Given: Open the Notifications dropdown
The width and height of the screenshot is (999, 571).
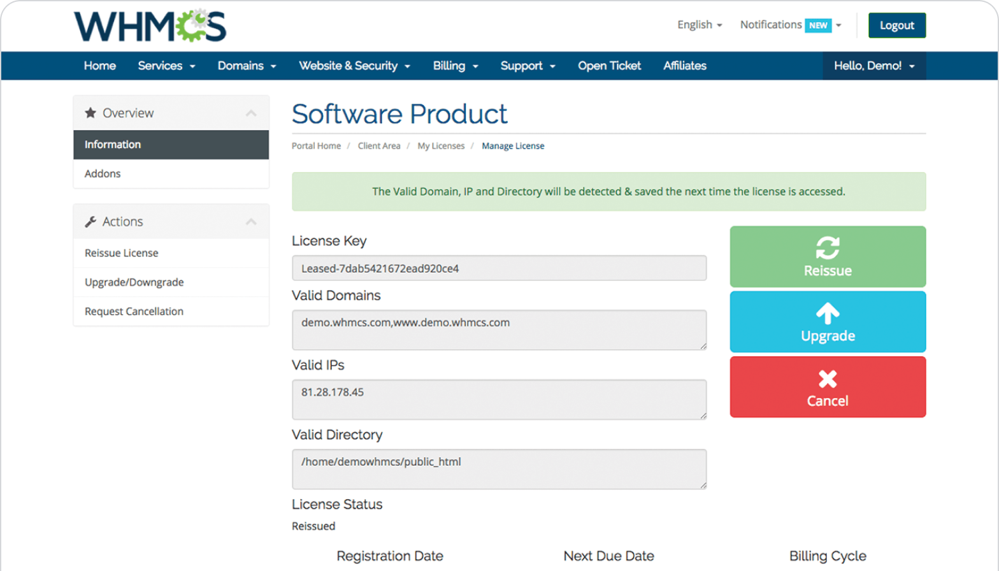Looking at the screenshot, I should click(x=791, y=25).
